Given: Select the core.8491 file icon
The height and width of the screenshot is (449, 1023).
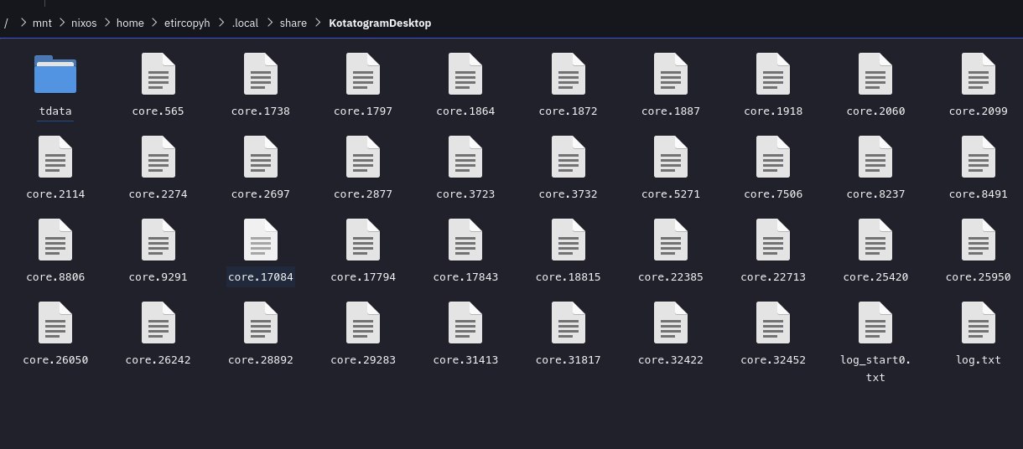Looking at the screenshot, I should click(978, 157).
